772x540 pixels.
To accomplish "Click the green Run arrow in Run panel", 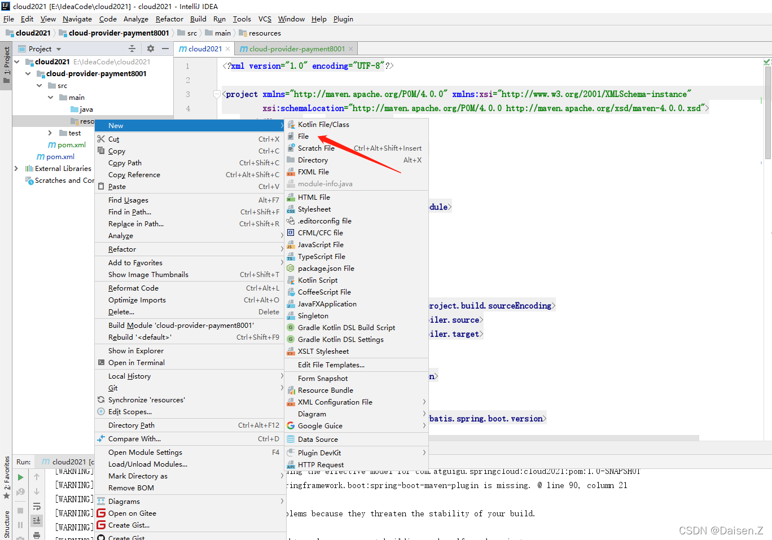I will pyautogui.click(x=20, y=477).
